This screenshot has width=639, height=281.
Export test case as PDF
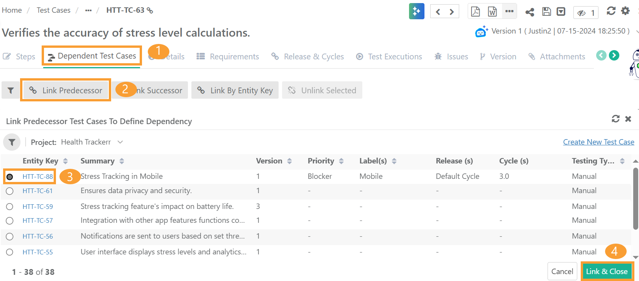tap(475, 12)
